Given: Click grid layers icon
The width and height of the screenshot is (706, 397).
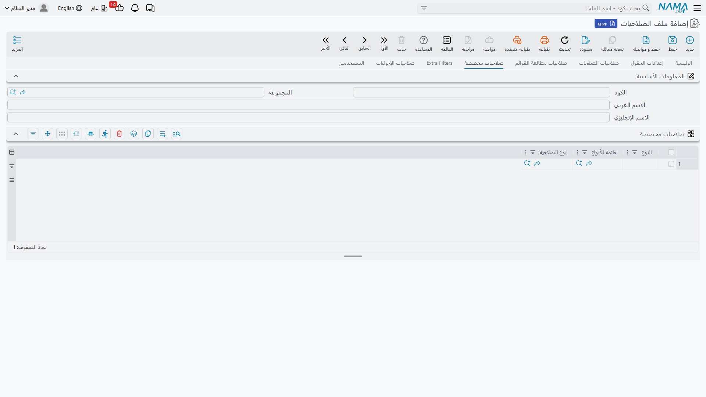Looking at the screenshot, I should 134,134.
